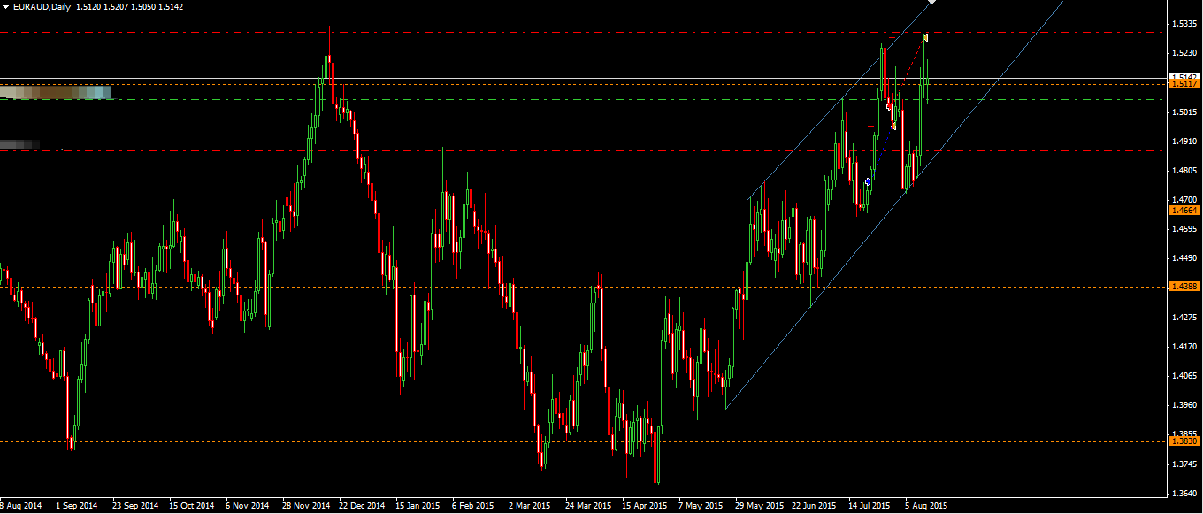Click the high price value 1.5207

pyautogui.click(x=116, y=6)
